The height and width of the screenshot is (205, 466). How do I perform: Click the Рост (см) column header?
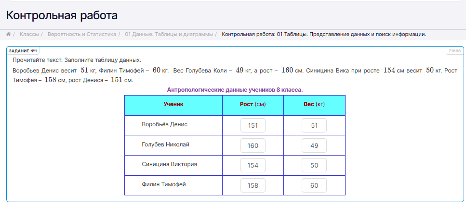253,105
